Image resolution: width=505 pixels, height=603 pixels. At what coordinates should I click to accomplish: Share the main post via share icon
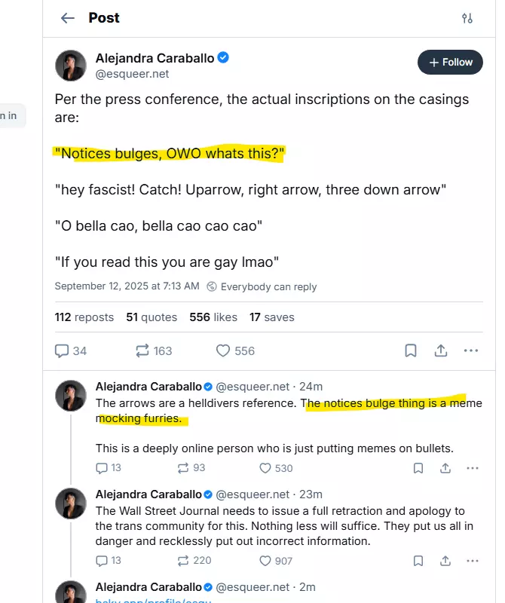441,350
